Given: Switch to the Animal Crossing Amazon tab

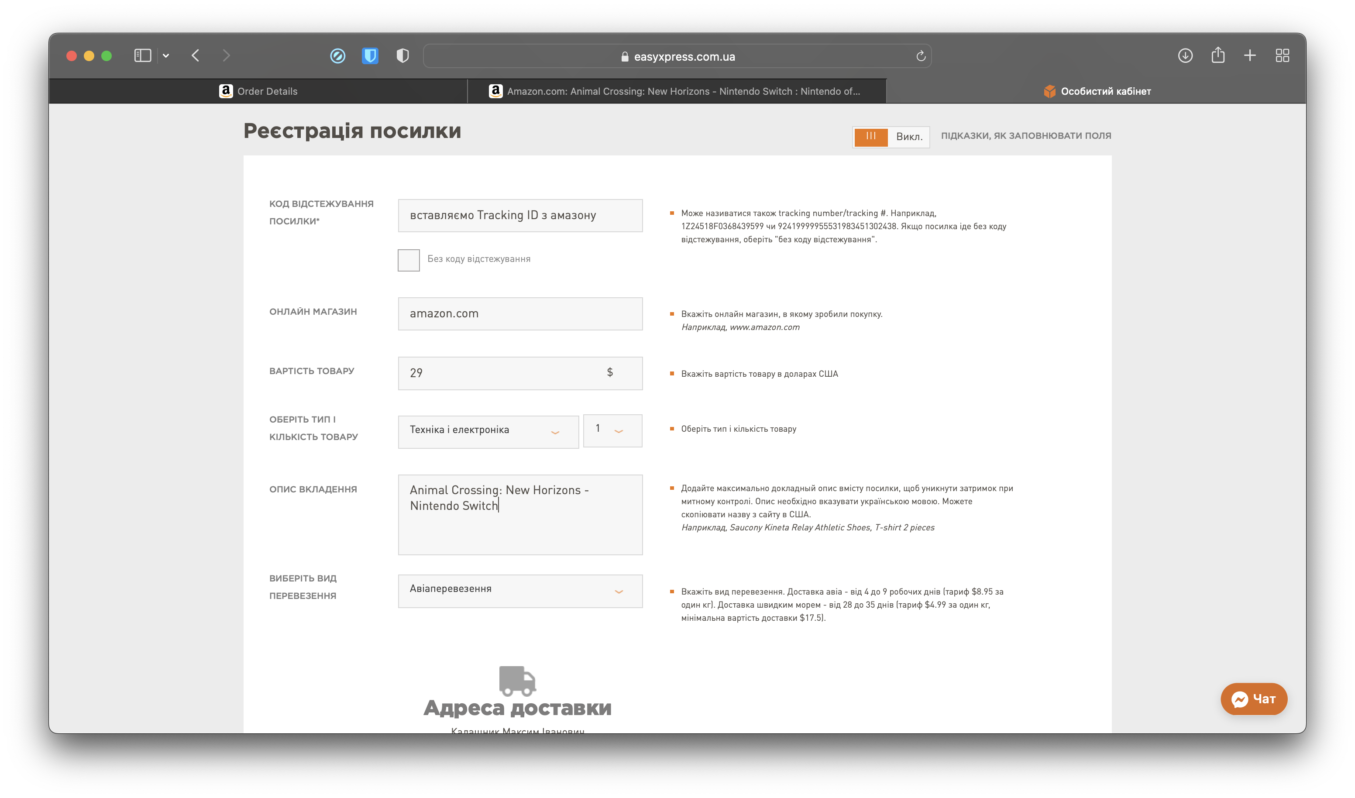Looking at the screenshot, I should click(677, 91).
